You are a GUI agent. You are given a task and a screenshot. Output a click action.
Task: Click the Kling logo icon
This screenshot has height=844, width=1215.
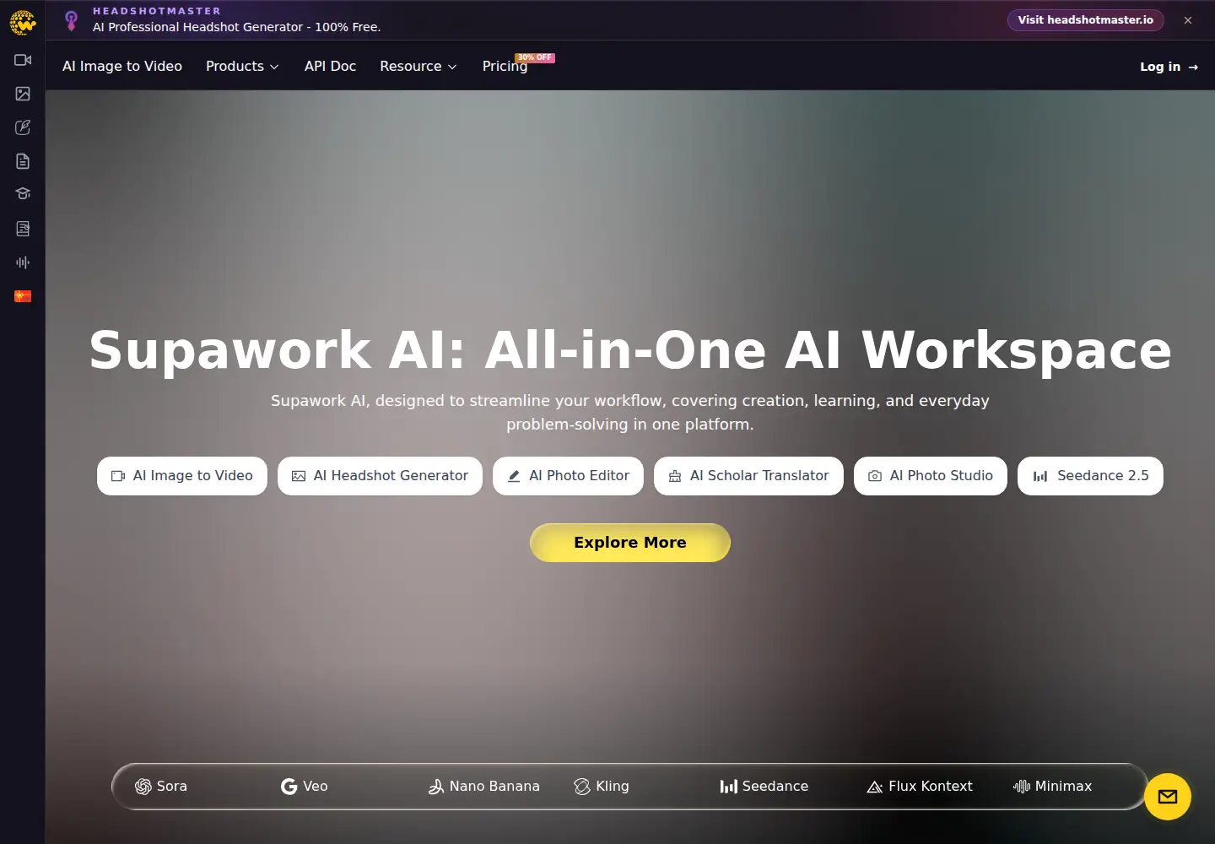582,787
